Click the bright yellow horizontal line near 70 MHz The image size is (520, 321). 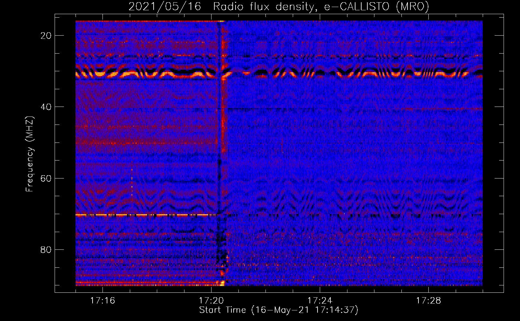click(146, 215)
